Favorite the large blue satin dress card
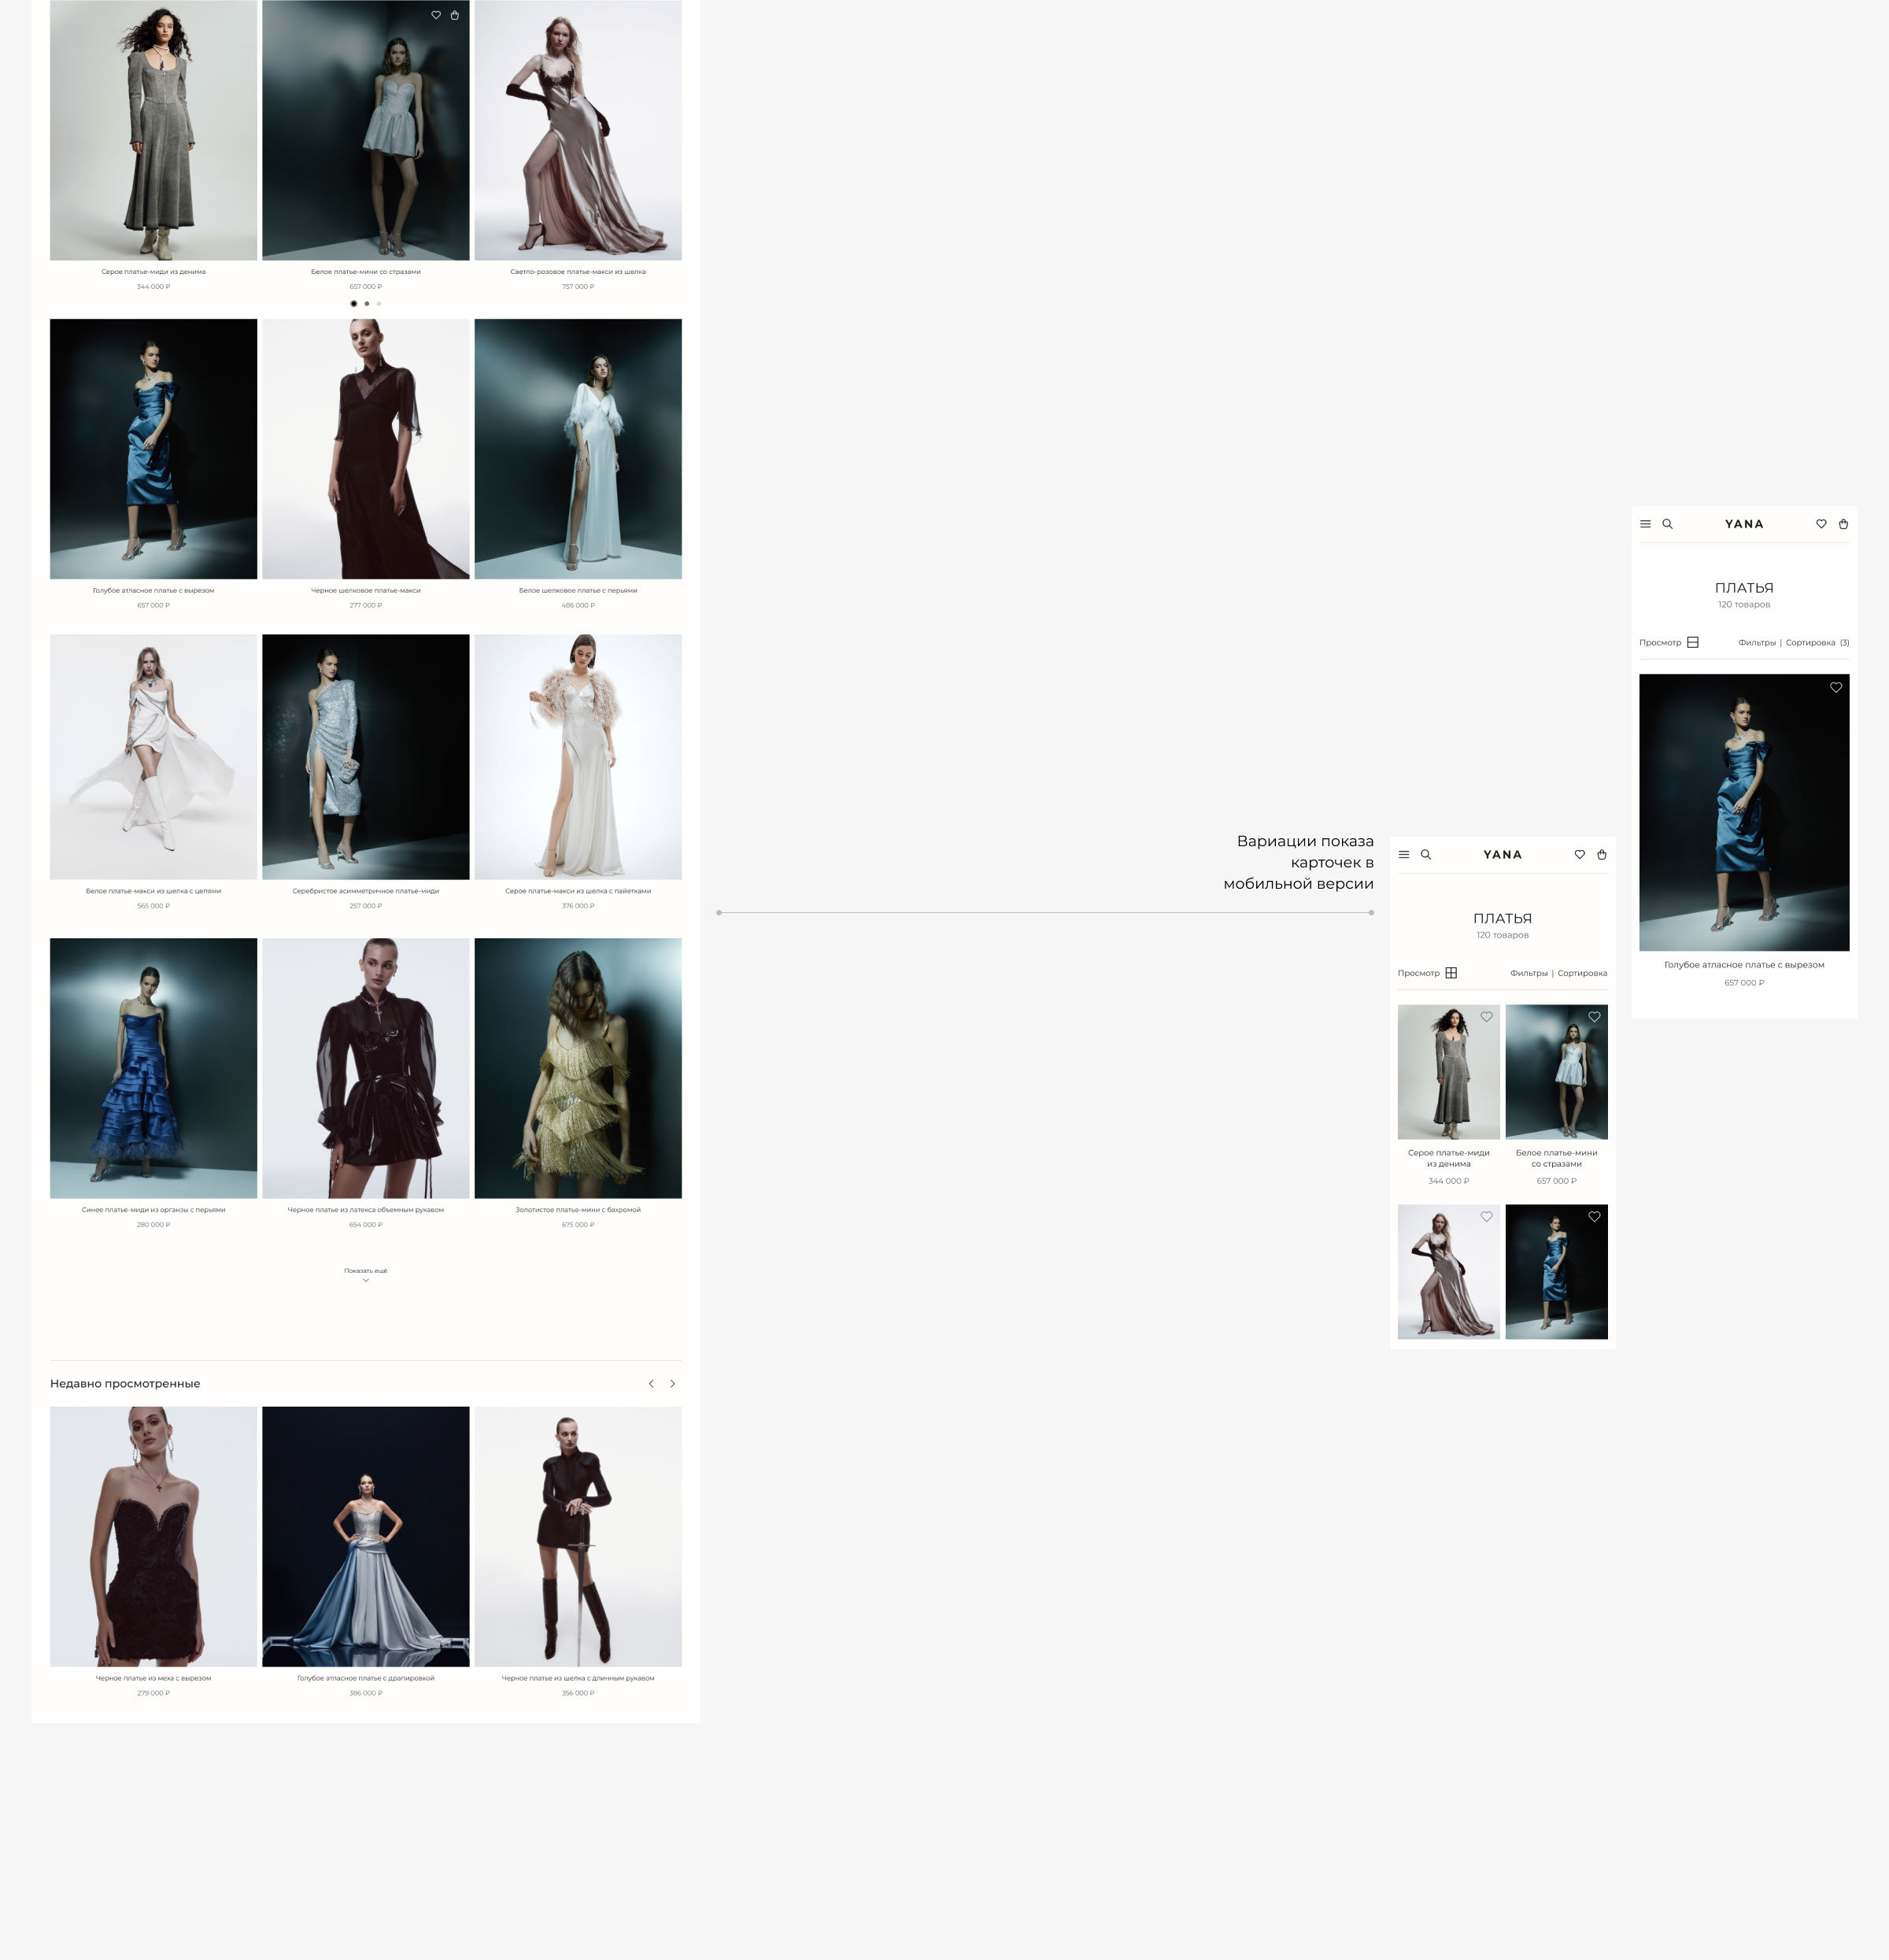 tap(1836, 688)
